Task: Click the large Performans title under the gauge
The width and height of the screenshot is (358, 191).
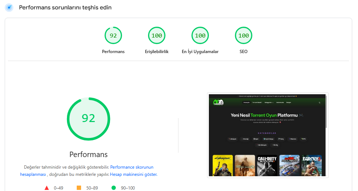Action: pyautogui.click(x=88, y=154)
